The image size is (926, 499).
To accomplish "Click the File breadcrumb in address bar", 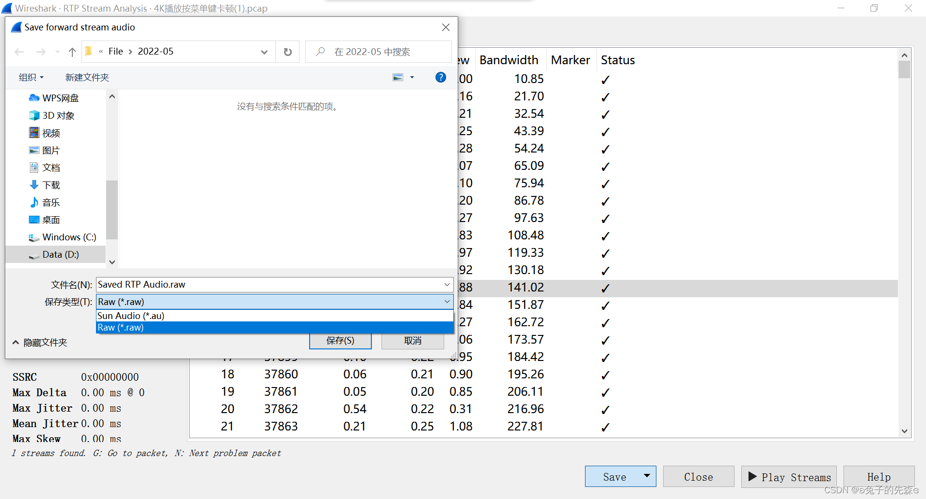I will click(x=116, y=52).
